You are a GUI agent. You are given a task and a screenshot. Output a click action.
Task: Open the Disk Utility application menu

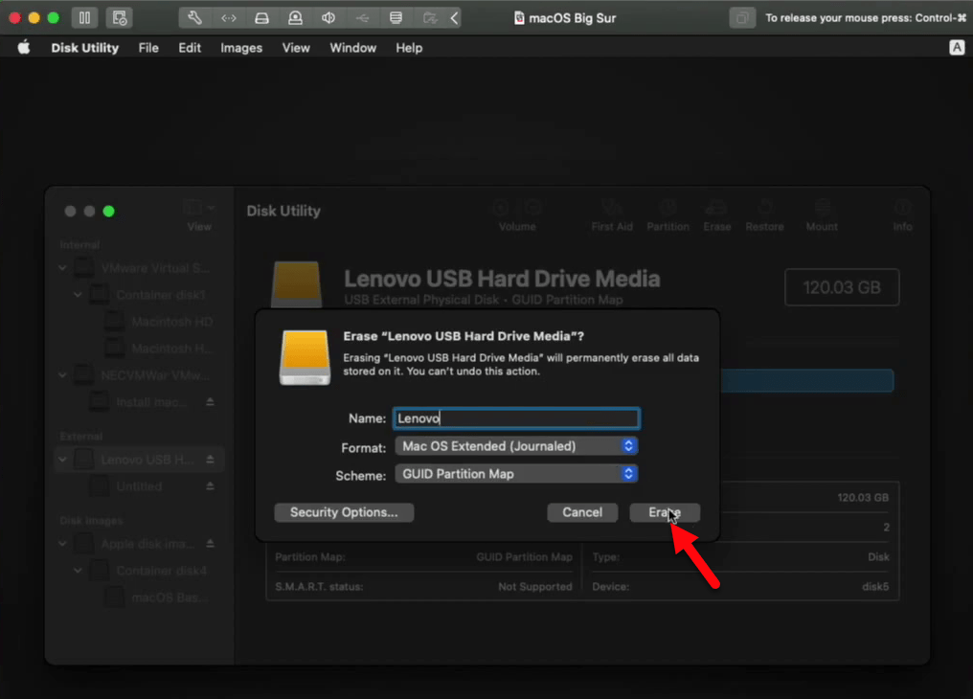84,48
